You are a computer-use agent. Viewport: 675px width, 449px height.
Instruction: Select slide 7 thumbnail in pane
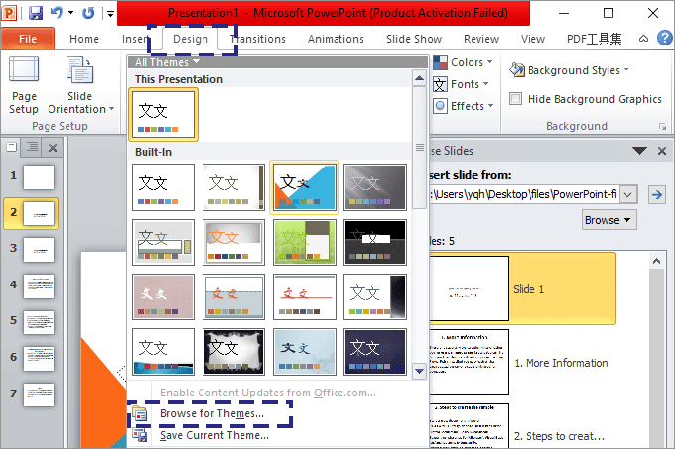coord(39,394)
